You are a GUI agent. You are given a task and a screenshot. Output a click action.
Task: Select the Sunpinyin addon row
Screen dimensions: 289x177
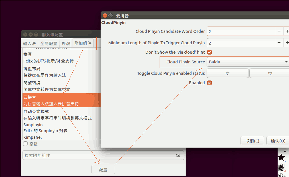click(62, 128)
